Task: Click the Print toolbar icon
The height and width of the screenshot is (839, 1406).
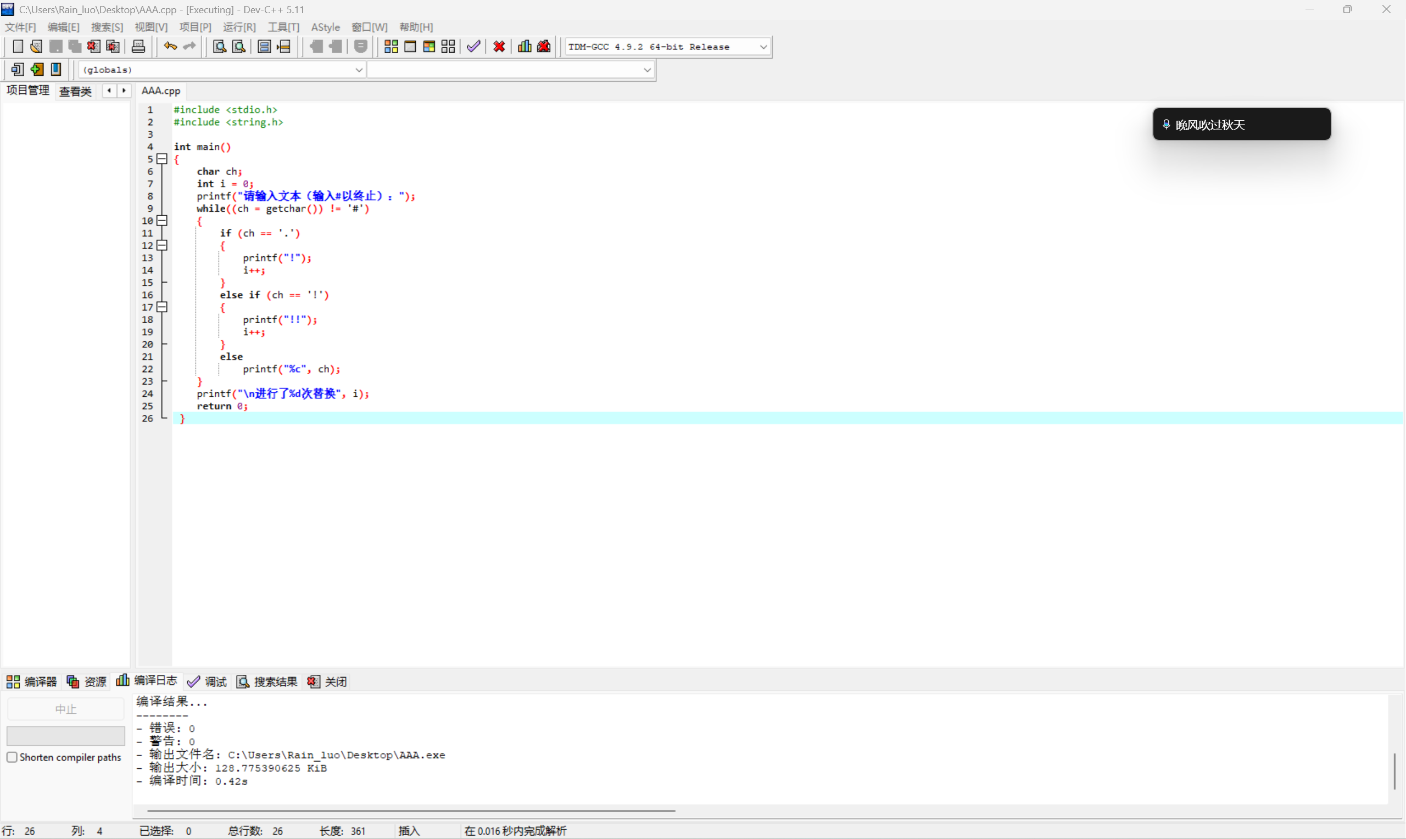Action: (x=138, y=46)
